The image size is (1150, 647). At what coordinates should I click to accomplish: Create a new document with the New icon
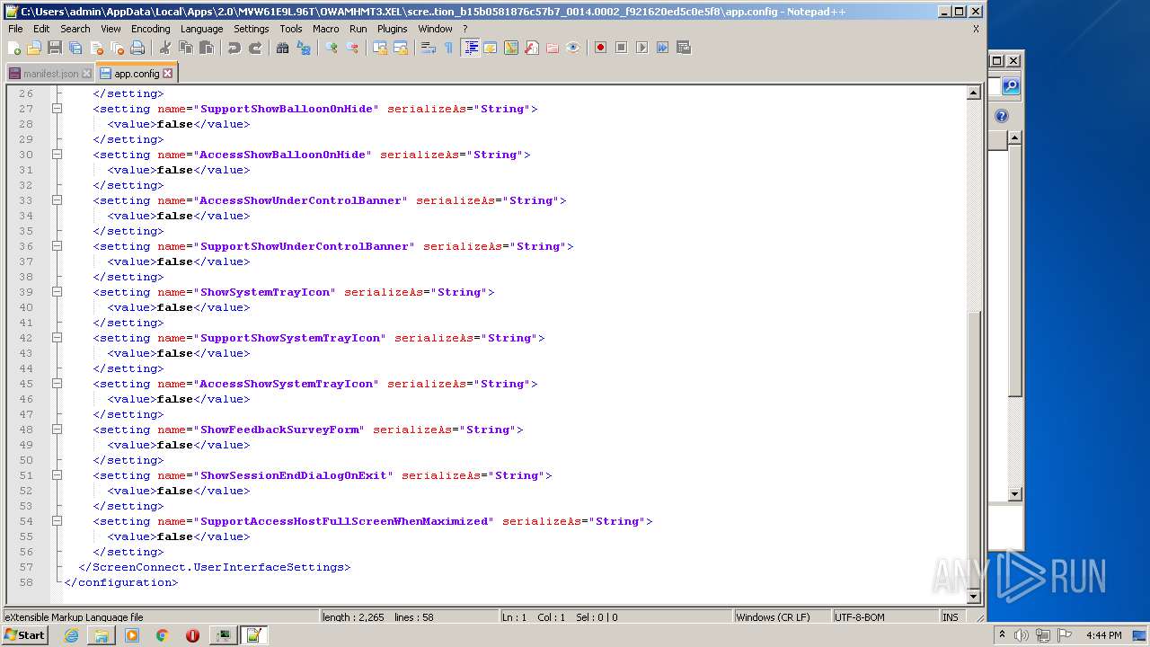(14, 48)
